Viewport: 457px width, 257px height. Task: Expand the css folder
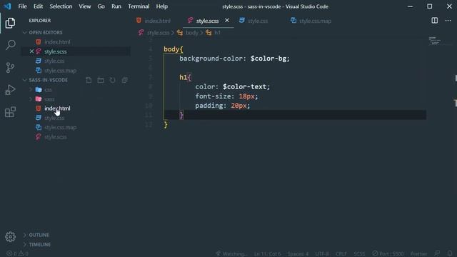30,90
